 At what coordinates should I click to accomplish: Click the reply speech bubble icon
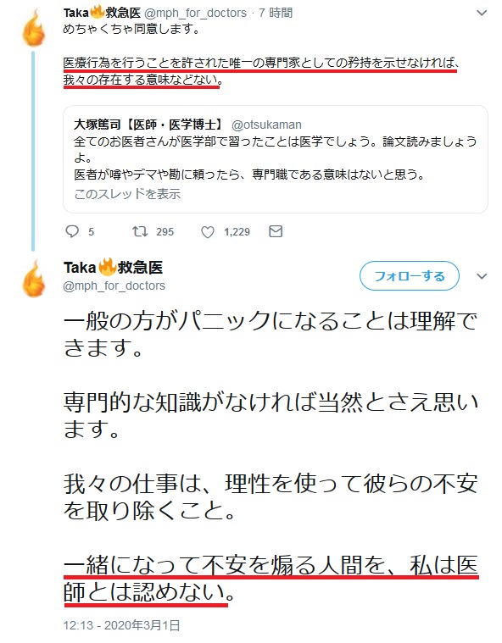pos(72,231)
